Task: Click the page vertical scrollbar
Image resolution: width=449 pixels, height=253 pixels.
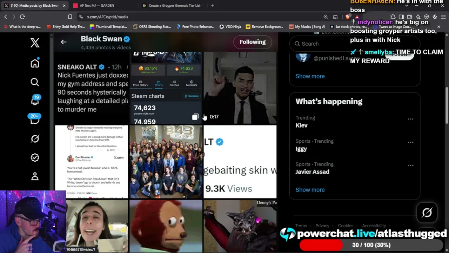Action: point(447,105)
